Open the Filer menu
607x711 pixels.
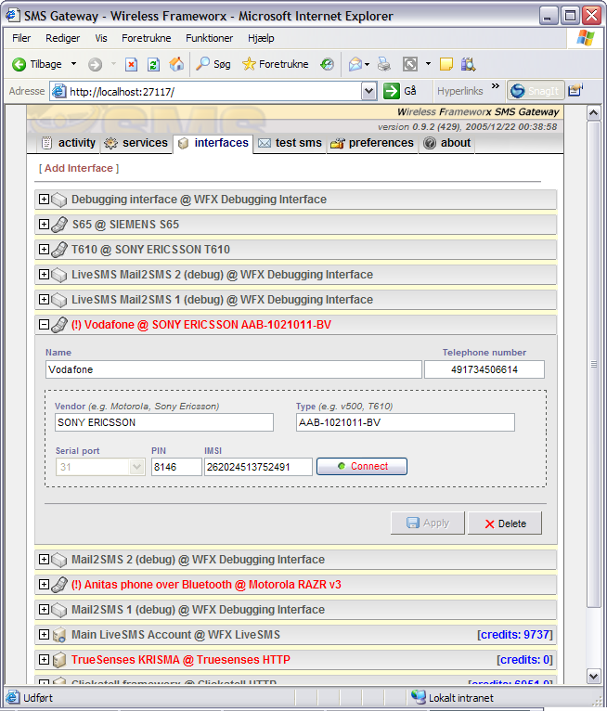(x=21, y=38)
